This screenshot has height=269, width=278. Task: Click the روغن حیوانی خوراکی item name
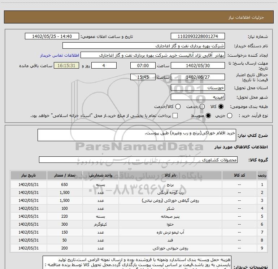click(x=170, y=248)
